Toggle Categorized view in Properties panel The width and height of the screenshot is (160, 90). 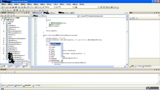pos(131,18)
